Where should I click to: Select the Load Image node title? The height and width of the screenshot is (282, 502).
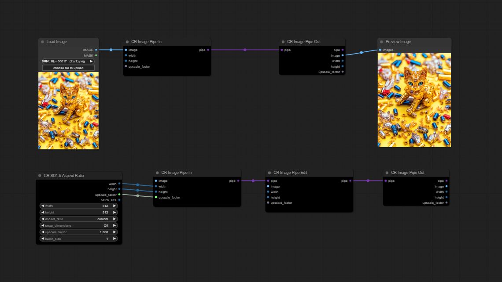click(57, 42)
